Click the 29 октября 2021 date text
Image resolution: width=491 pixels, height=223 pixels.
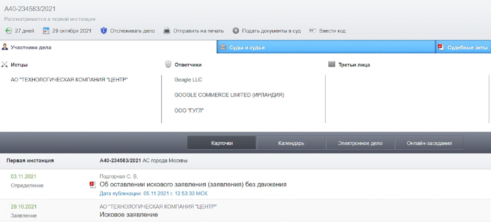pos(72,31)
